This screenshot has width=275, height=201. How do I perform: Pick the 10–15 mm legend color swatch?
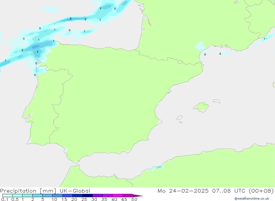[57, 196]
